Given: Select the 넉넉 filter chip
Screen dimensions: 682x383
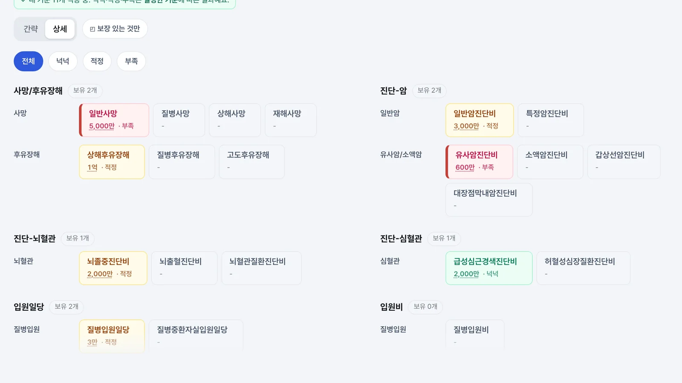Looking at the screenshot, I should click(x=63, y=61).
